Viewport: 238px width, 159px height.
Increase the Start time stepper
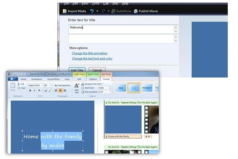(x=110, y=87)
